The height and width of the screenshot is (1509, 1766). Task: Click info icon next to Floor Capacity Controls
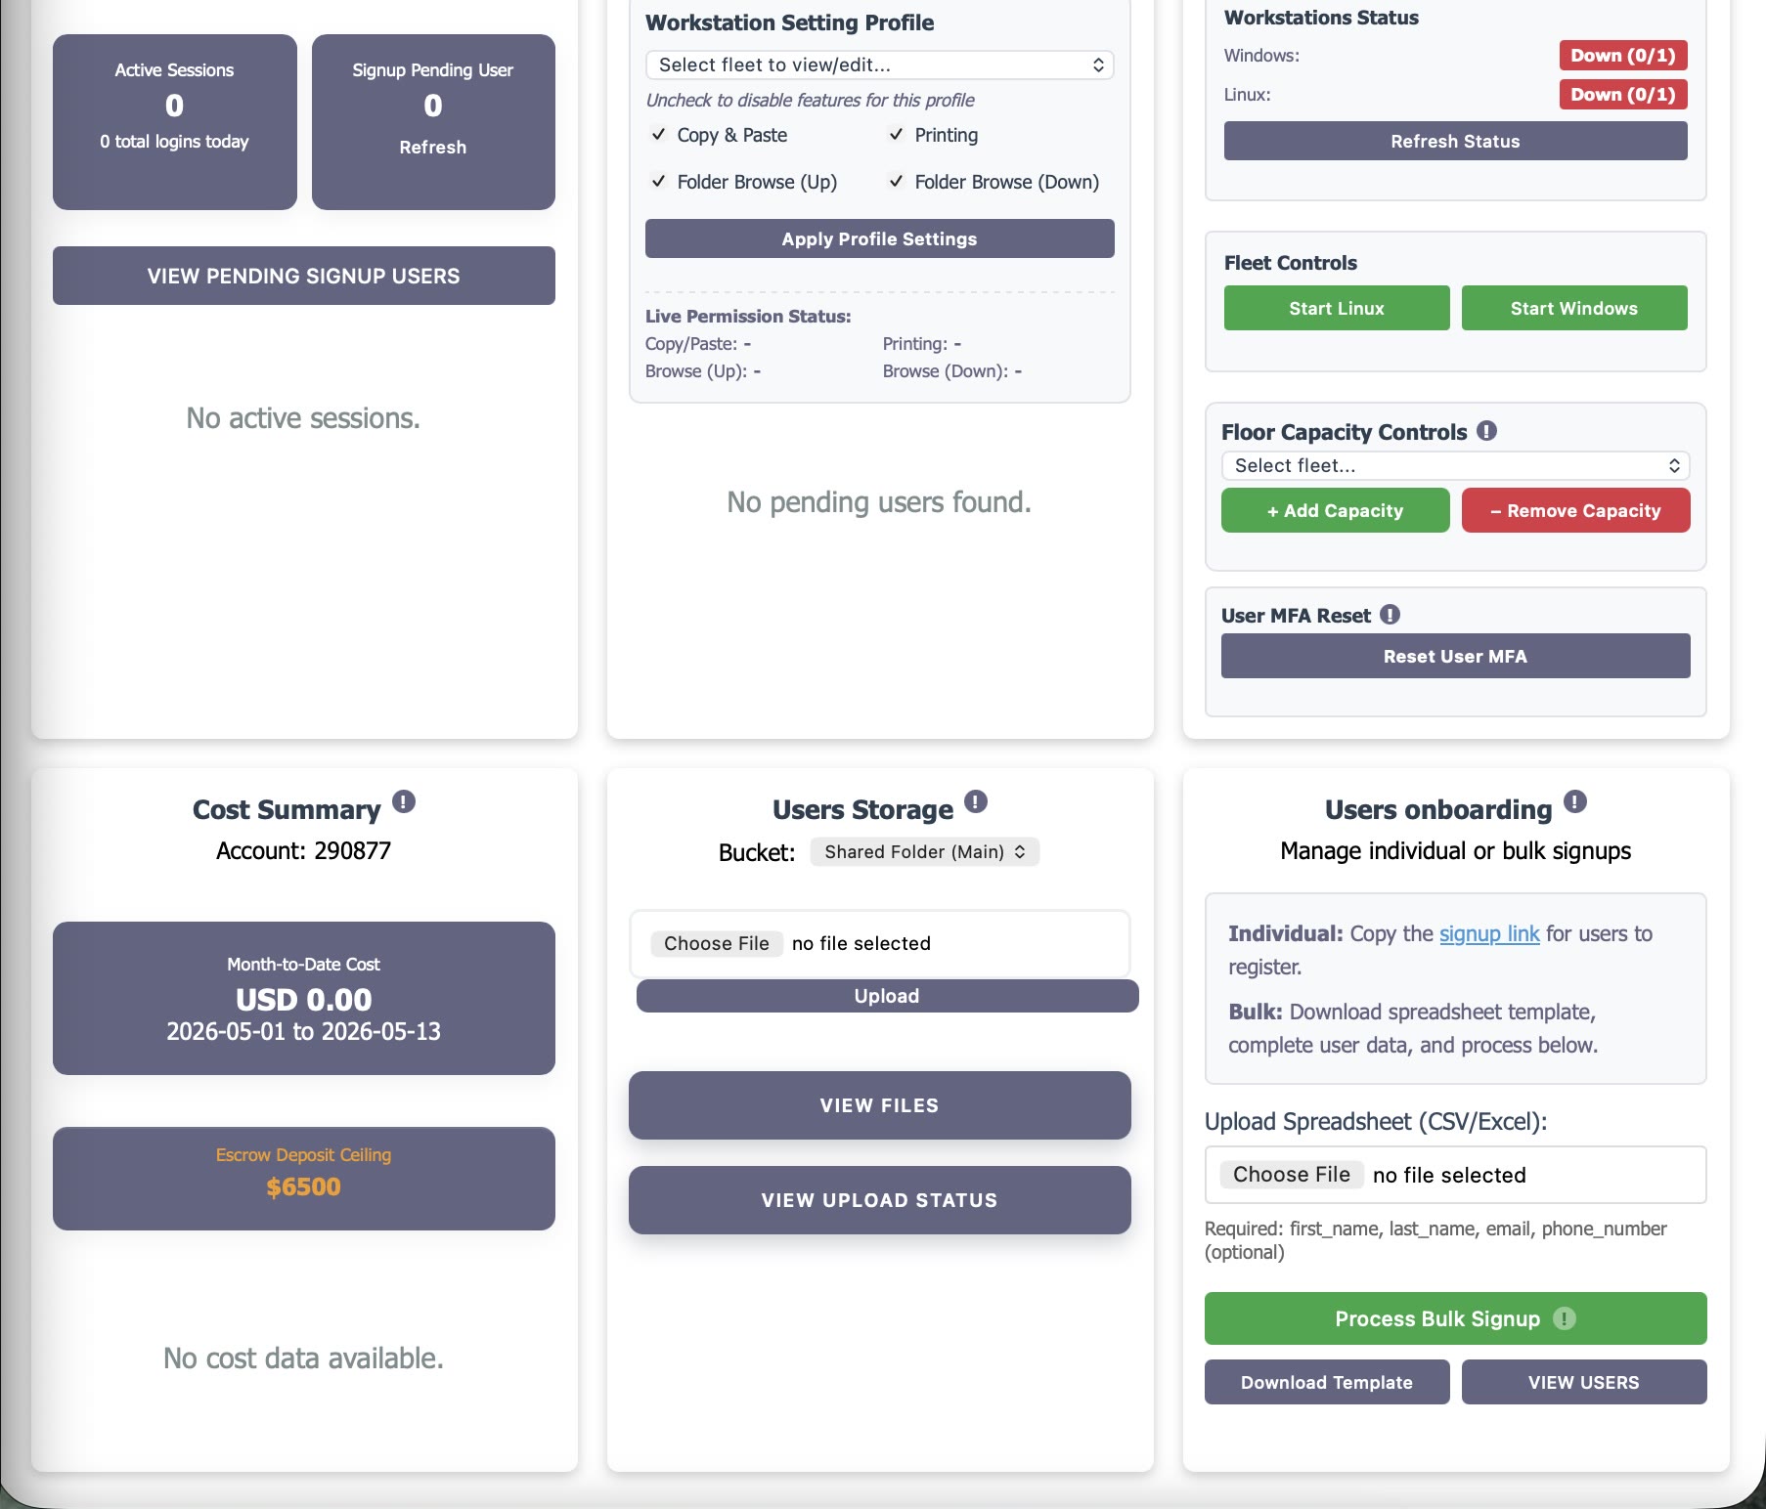[1486, 431]
